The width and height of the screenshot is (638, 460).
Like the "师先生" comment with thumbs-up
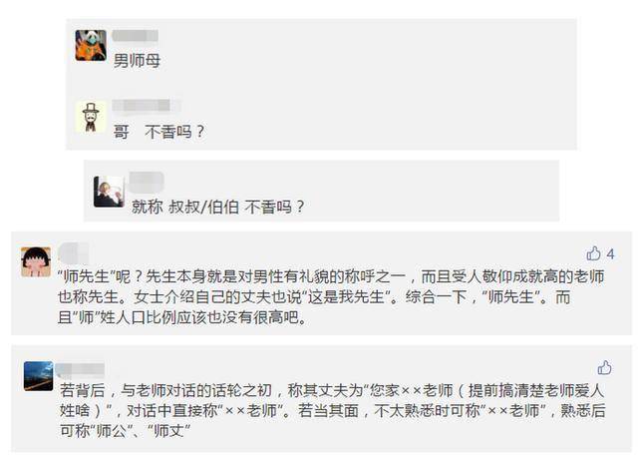pos(594,253)
